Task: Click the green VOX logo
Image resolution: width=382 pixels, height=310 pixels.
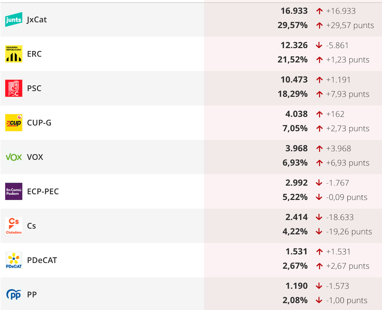Action: point(14,157)
